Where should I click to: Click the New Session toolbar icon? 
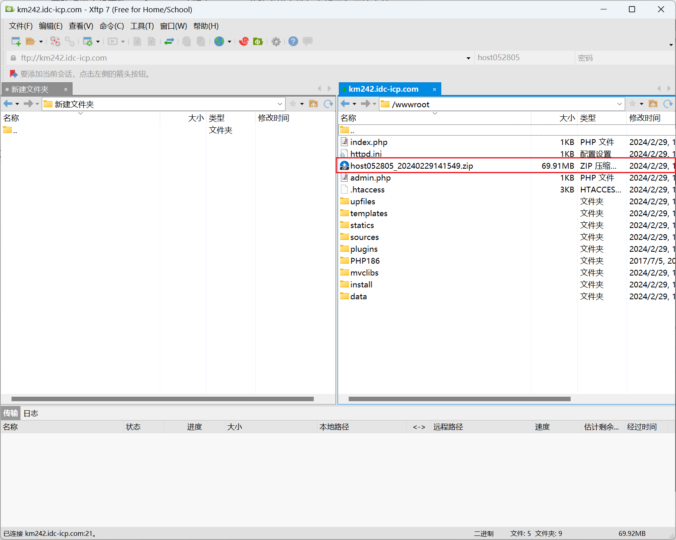[16, 41]
